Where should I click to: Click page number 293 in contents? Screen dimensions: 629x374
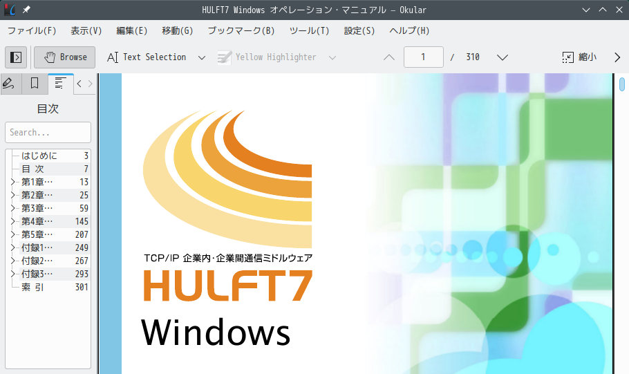pyautogui.click(x=82, y=274)
